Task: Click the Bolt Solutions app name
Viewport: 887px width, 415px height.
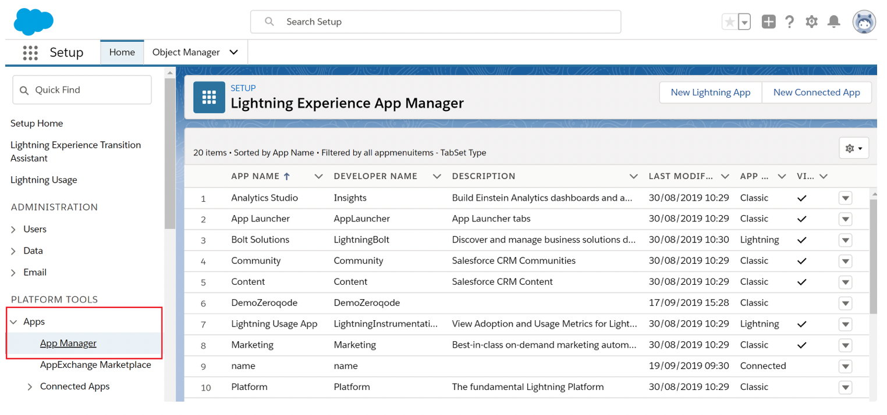Action: (260, 240)
